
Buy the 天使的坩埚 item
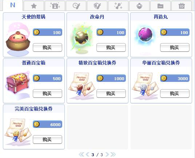pyautogui.click(x=47, y=47)
